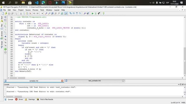Open the Process menu
This screenshot has width=186, height=104.
click(35, 10)
